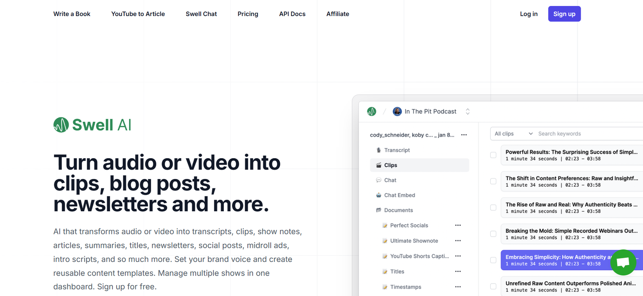Collapse the Documents section in sidebar
The height and width of the screenshot is (296, 643).
[x=398, y=210]
